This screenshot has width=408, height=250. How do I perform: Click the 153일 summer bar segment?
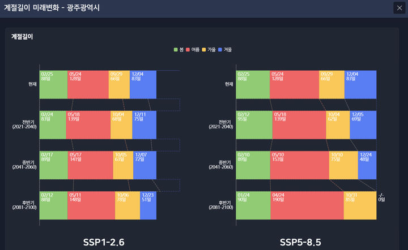[x=299, y=165]
